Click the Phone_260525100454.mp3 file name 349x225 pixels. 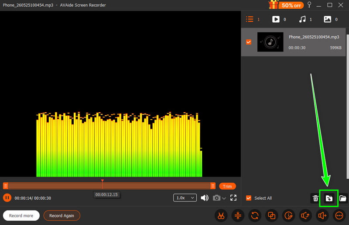[314, 37]
